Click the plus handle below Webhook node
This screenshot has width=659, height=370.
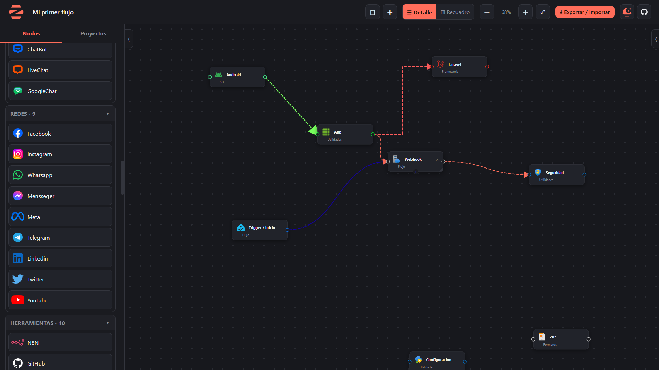(x=416, y=172)
